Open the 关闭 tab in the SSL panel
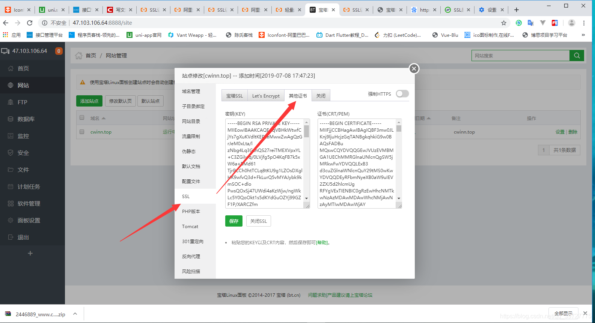 tap(321, 96)
